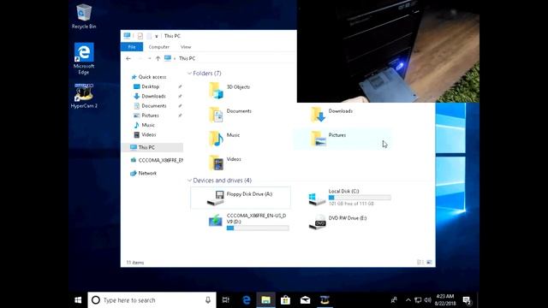Screen dimensions: 548x308
Task: Click the People icon in the taskbar
Action: point(394,300)
